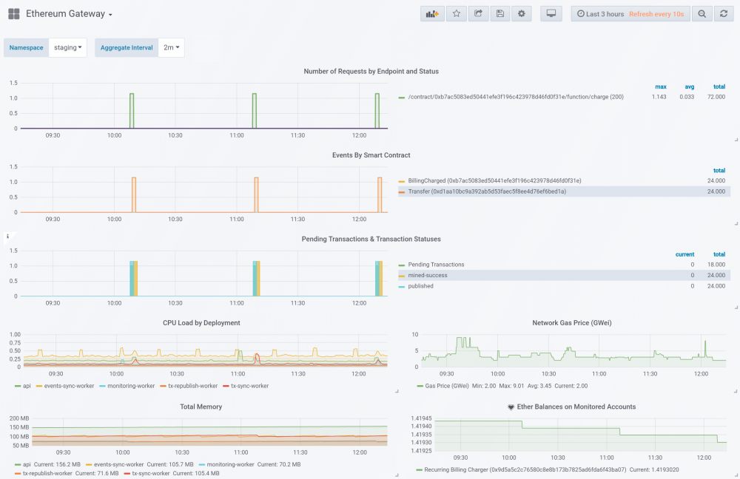
Task: Toggle BillingCharged legend series
Action: pos(494,181)
